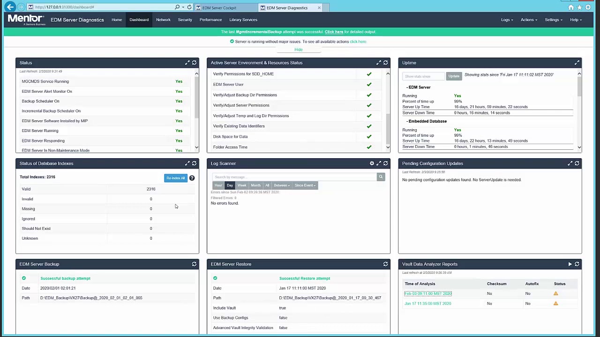Screen dimensions: 600x337
Task: Open browser tools gear icon
Action: click(588, 7)
